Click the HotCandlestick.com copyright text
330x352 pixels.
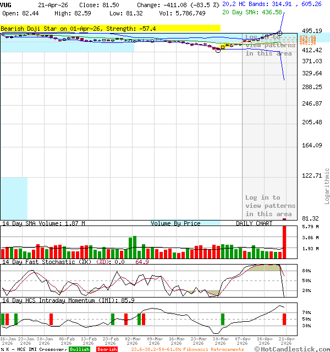(x=292, y=349)
